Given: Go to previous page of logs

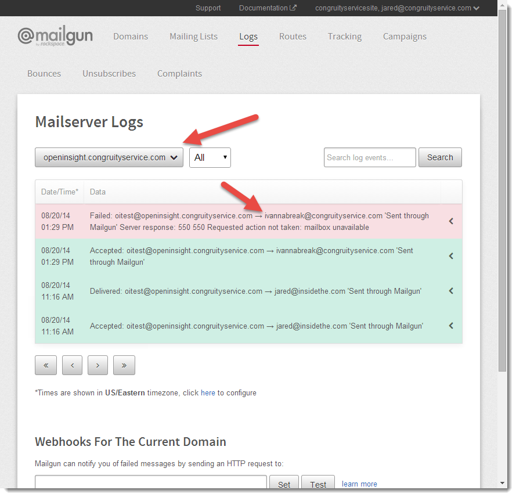Looking at the screenshot, I should pyautogui.click(x=72, y=365).
